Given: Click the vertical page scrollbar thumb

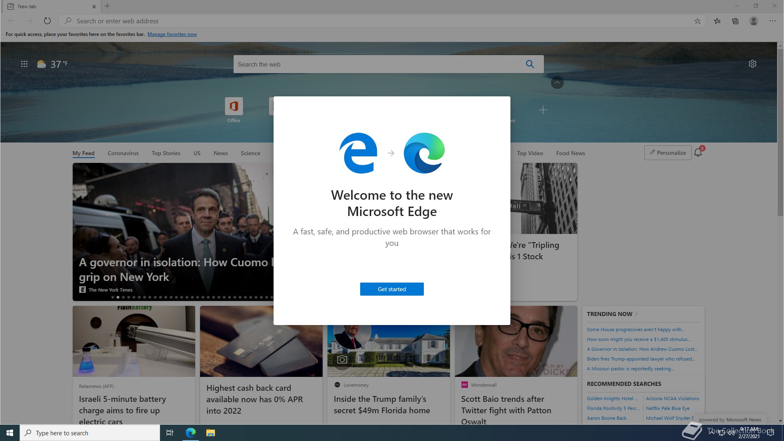Looking at the screenshot, I should pos(780,133).
